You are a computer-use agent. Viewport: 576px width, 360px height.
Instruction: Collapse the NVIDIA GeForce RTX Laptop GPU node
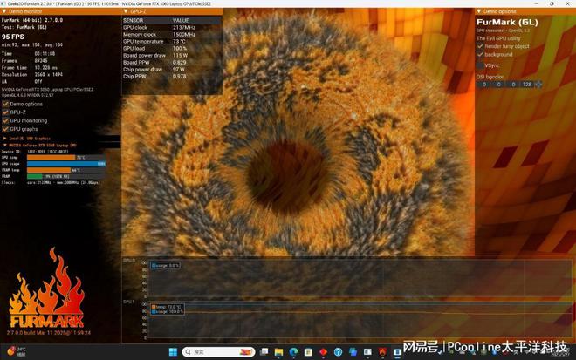pos(4,146)
